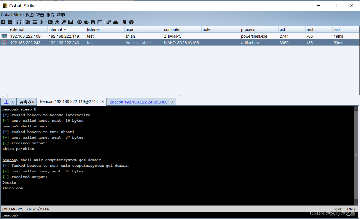Switch to the pivot graph view icon
Viewport: 360px width, 219px height.
click(x=28, y=22)
